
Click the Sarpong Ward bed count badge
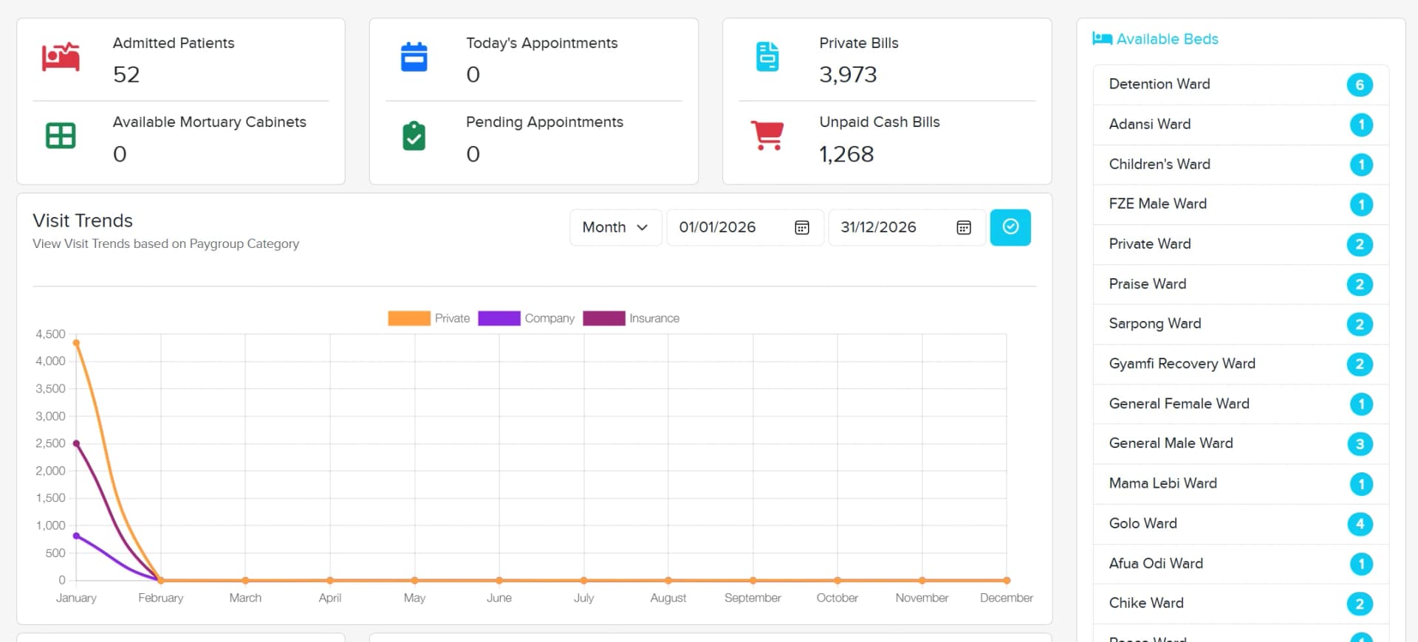tap(1360, 324)
